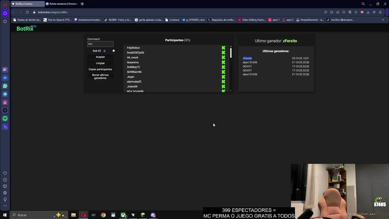Open Spotify in the Opera sidebar
389x219 pixels.
click(x=5, y=119)
